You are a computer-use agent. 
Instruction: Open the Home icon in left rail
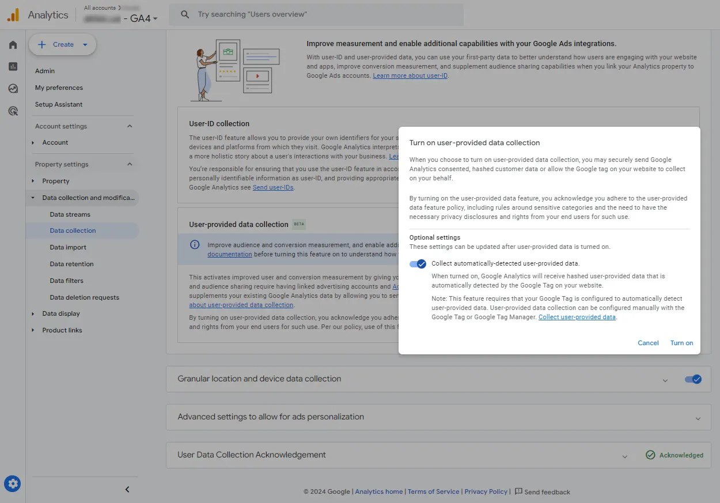point(13,45)
